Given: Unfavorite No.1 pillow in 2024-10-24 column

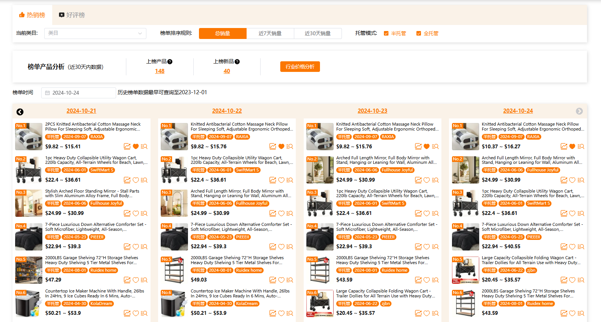Looking at the screenshot, I should pyautogui.click(x=572, y=146).
